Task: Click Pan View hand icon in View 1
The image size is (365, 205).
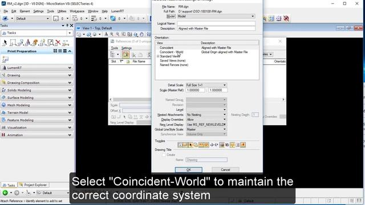Action: tap(141, 34)
